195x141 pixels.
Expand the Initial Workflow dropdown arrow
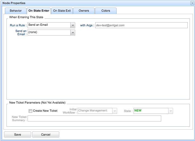click(x=115, y=111)
